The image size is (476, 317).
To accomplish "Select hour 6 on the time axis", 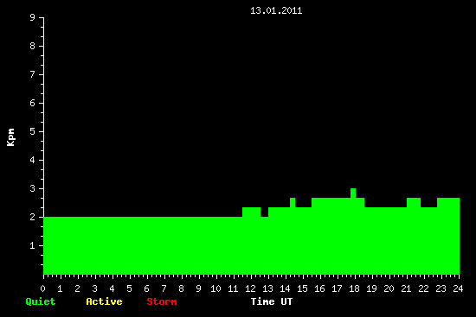I will [146, 288].
